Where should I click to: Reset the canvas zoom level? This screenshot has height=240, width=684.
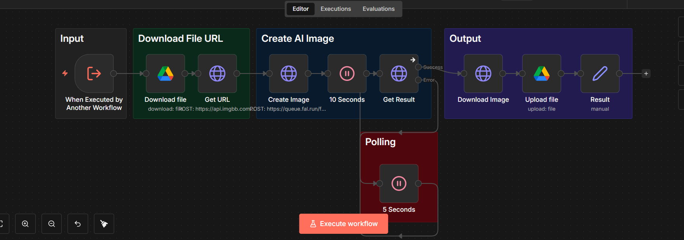[78, 224]
